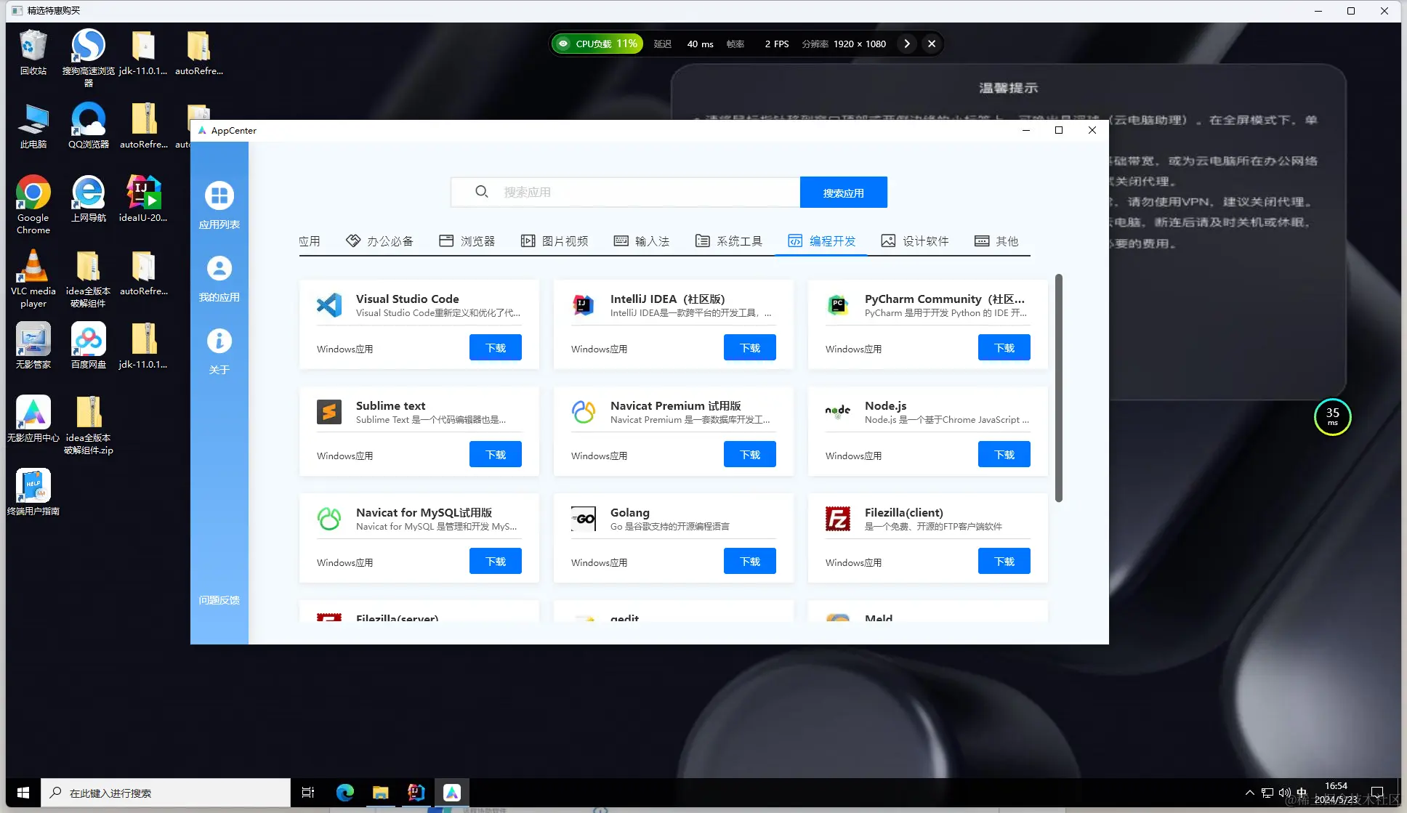This screenshot has width=1407, height=813.
Task: Click the IntelliJ IDEA app icon
Action: point(584,304)
